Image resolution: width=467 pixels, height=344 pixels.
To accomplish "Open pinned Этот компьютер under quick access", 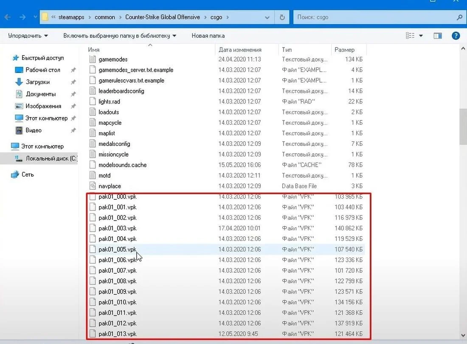I will pyautogui.click(x=46, y=118).
